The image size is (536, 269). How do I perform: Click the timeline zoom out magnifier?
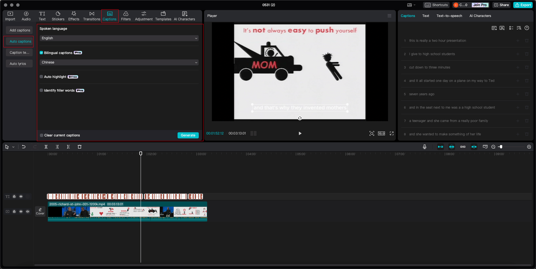click(493, 147)
